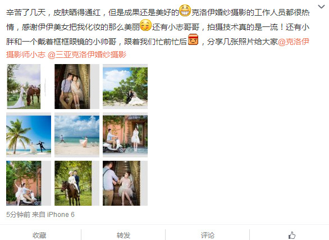Open the @三亚克洛伊婚纱摄影 mention link

pos(87,55)
